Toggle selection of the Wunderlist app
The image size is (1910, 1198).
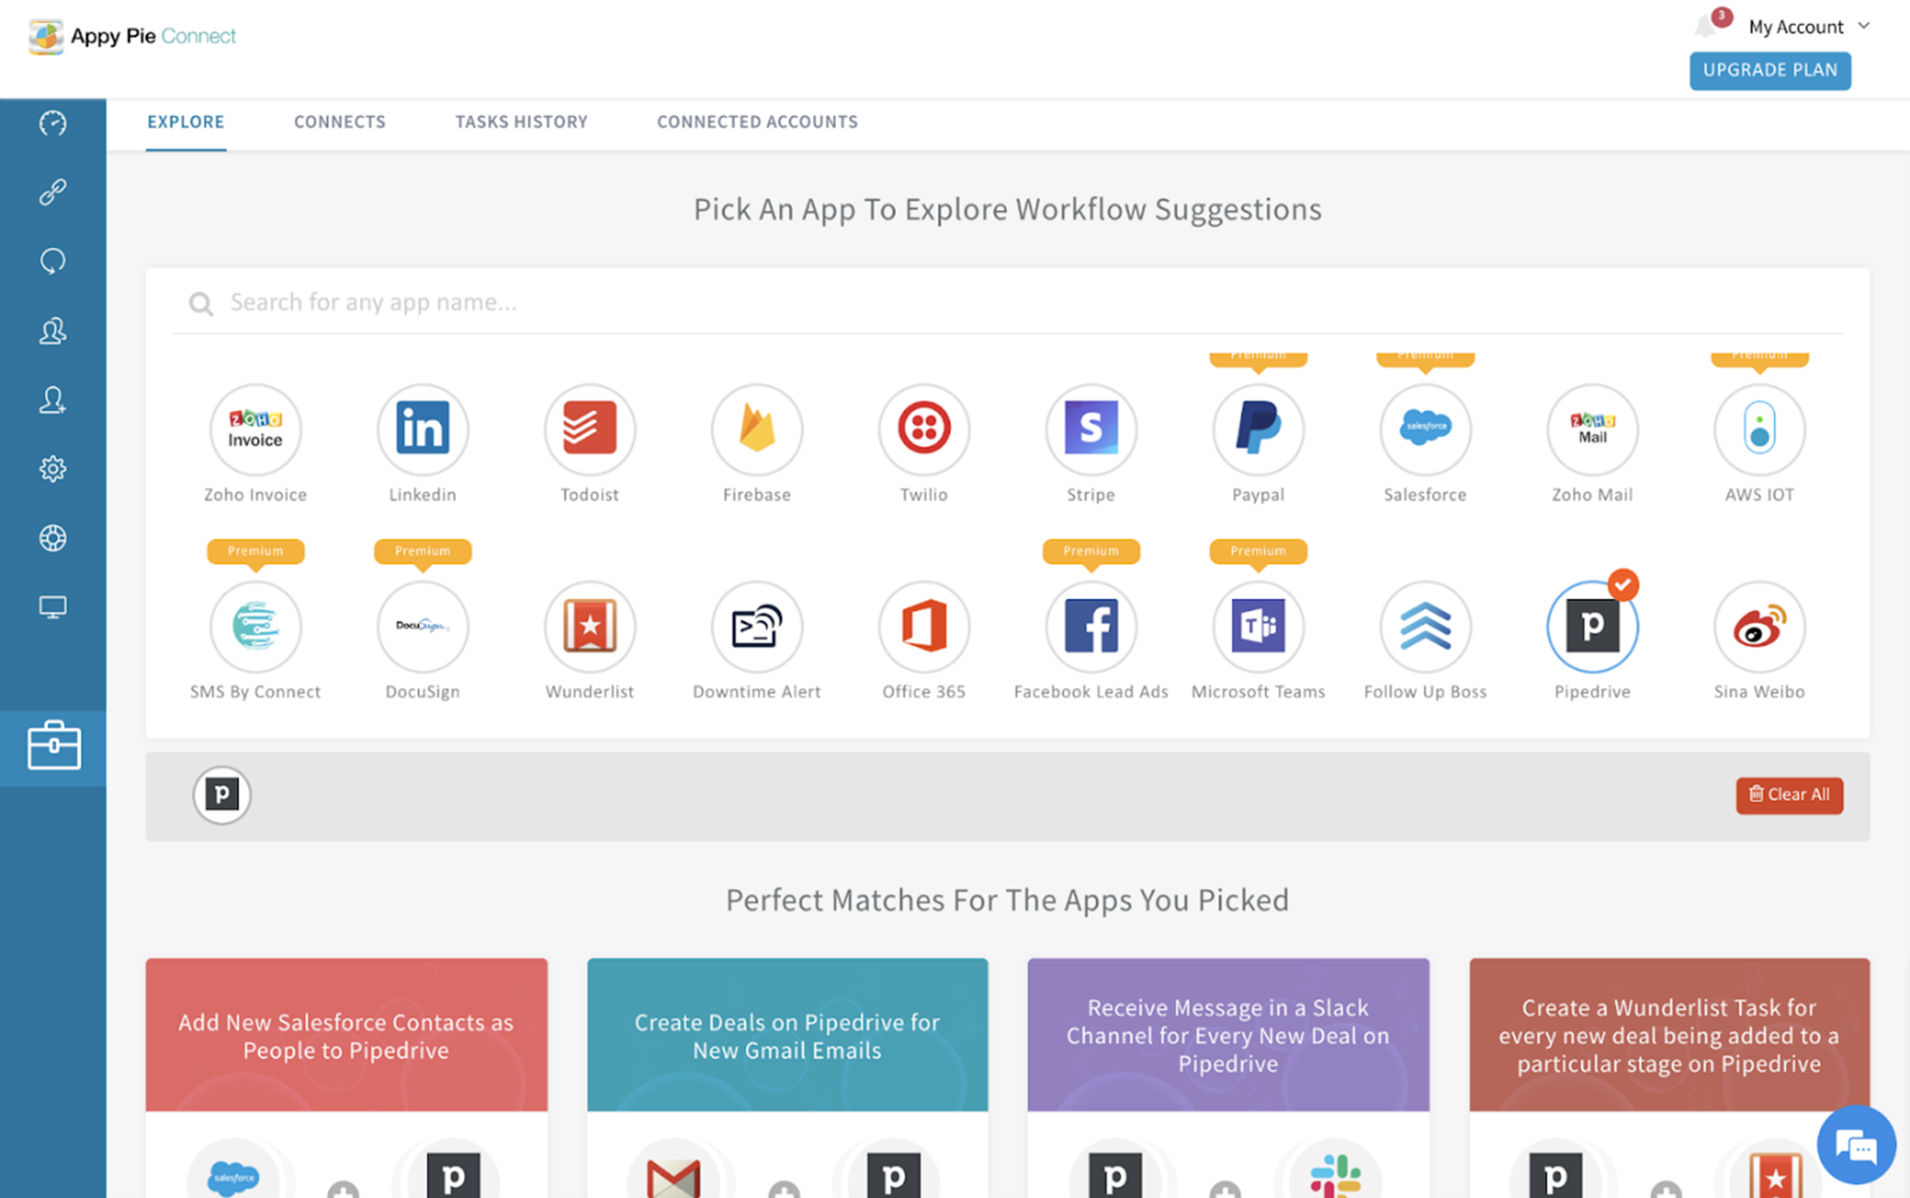tap(590, 626)
